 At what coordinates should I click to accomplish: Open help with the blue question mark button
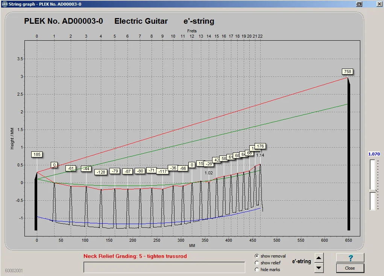[350, 258]
